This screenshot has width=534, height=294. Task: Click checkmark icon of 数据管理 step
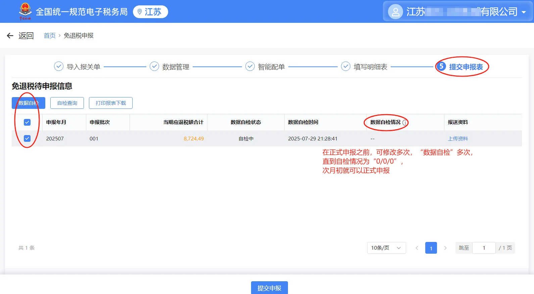154,66
